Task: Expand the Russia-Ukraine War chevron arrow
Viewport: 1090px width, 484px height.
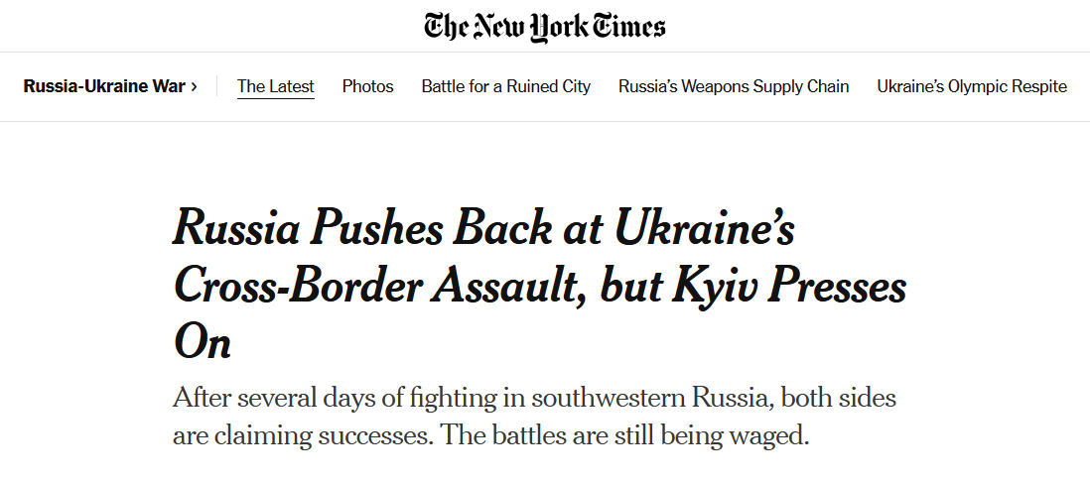Action: point(195,86)
